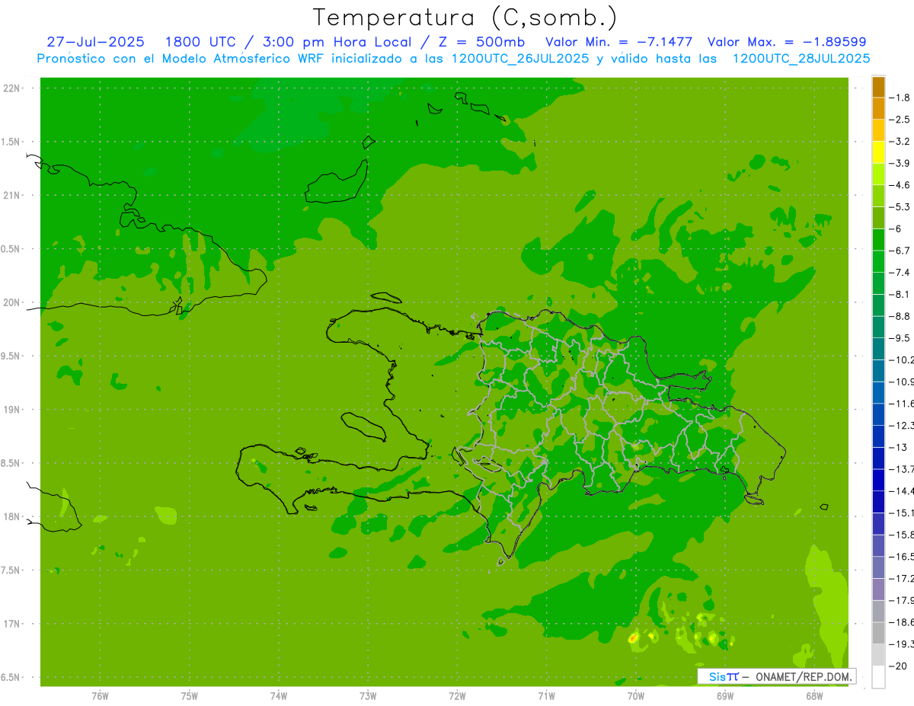
Task: Click the '-18.6' legend label
Action: 903,622
